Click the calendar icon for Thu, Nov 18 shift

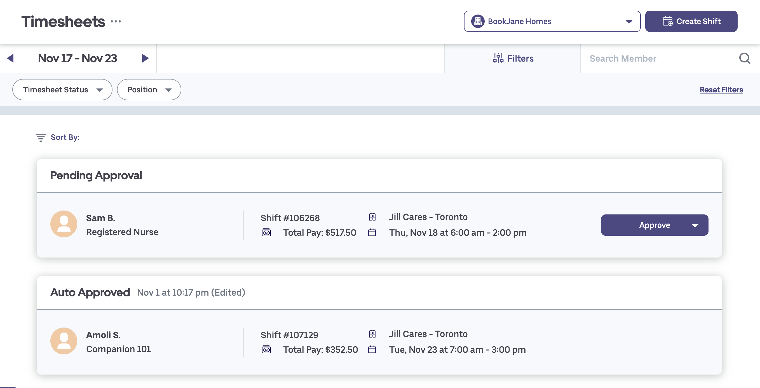coord(372,233)
